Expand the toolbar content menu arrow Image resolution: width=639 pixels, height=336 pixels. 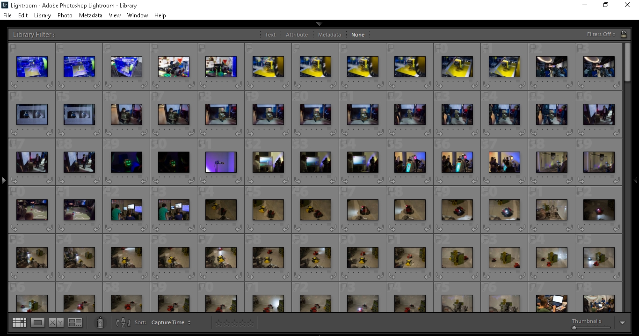pyautogui.click(x=622, y=322)
